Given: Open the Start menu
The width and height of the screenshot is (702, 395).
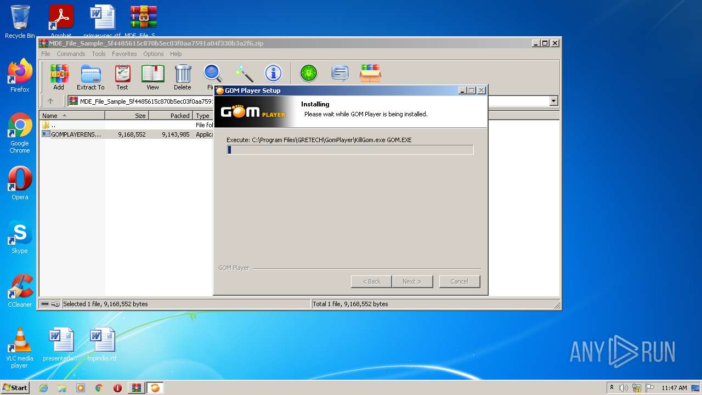Looking at the screenshot, I should pyautogui.click(x=15, y=388).
